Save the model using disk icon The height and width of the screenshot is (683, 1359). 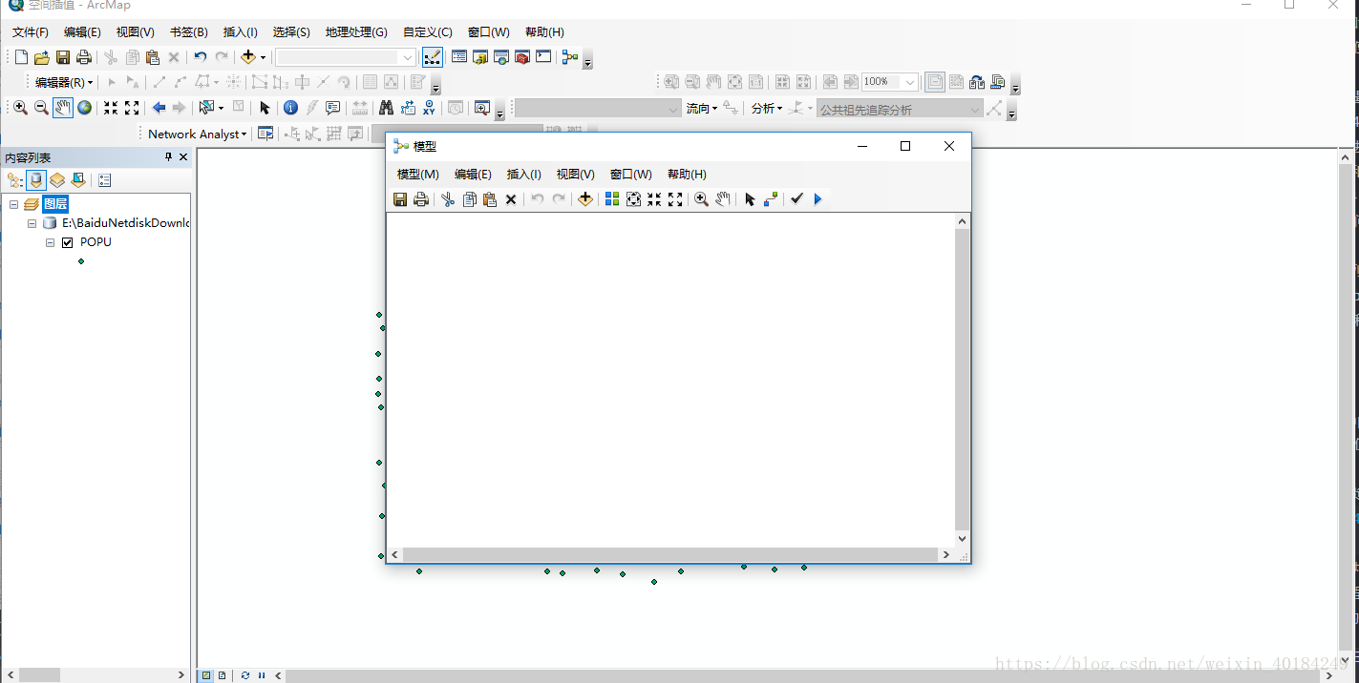pos(400,198)
